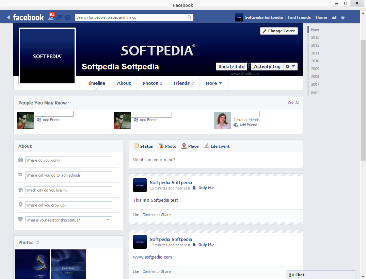The width and height of the screenshot is (366, 279).
Task: Open privacy shortcuts lock icon in header
Action: (334, 17)
